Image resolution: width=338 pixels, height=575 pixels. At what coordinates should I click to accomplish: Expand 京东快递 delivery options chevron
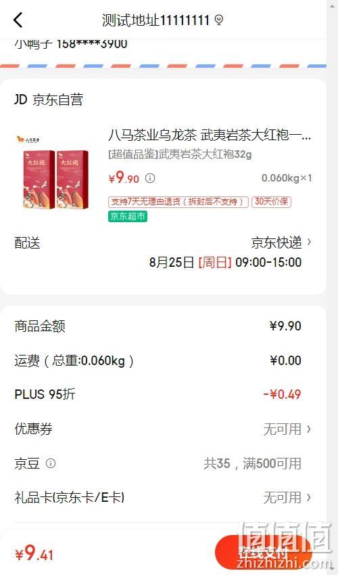[x=309, y=242]
